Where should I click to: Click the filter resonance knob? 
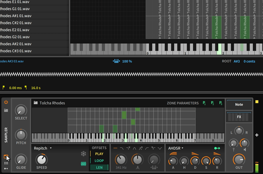pos(137,160)
